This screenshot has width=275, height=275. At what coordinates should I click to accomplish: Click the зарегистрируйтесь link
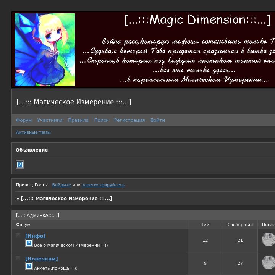pos(103,185)
